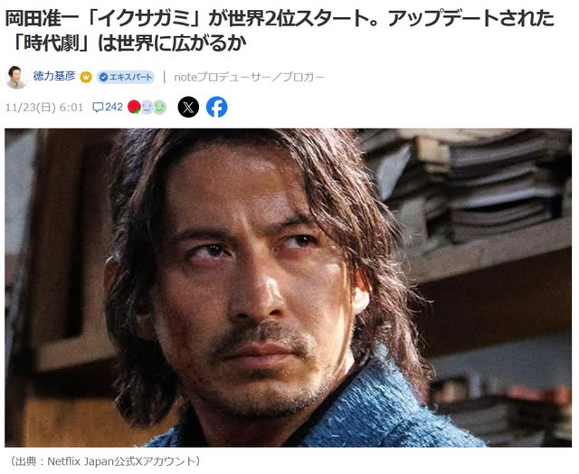This screenshot has height=474, width=579.
Task: Click the blue verified checkmark icon
Action: point(104,77)
